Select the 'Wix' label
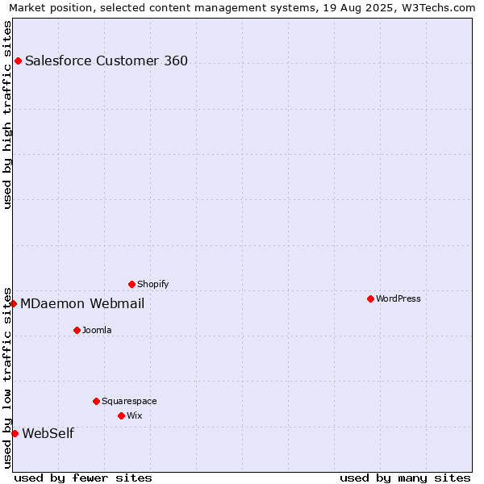Screen dimensions: 484x484 (x=134, y=415)
